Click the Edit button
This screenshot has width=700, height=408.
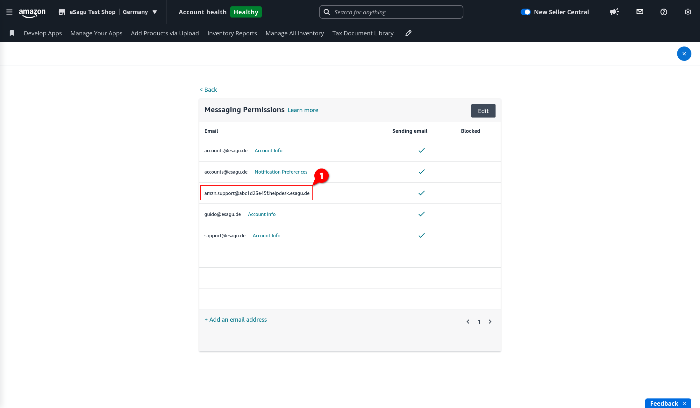tap(483, 111)
